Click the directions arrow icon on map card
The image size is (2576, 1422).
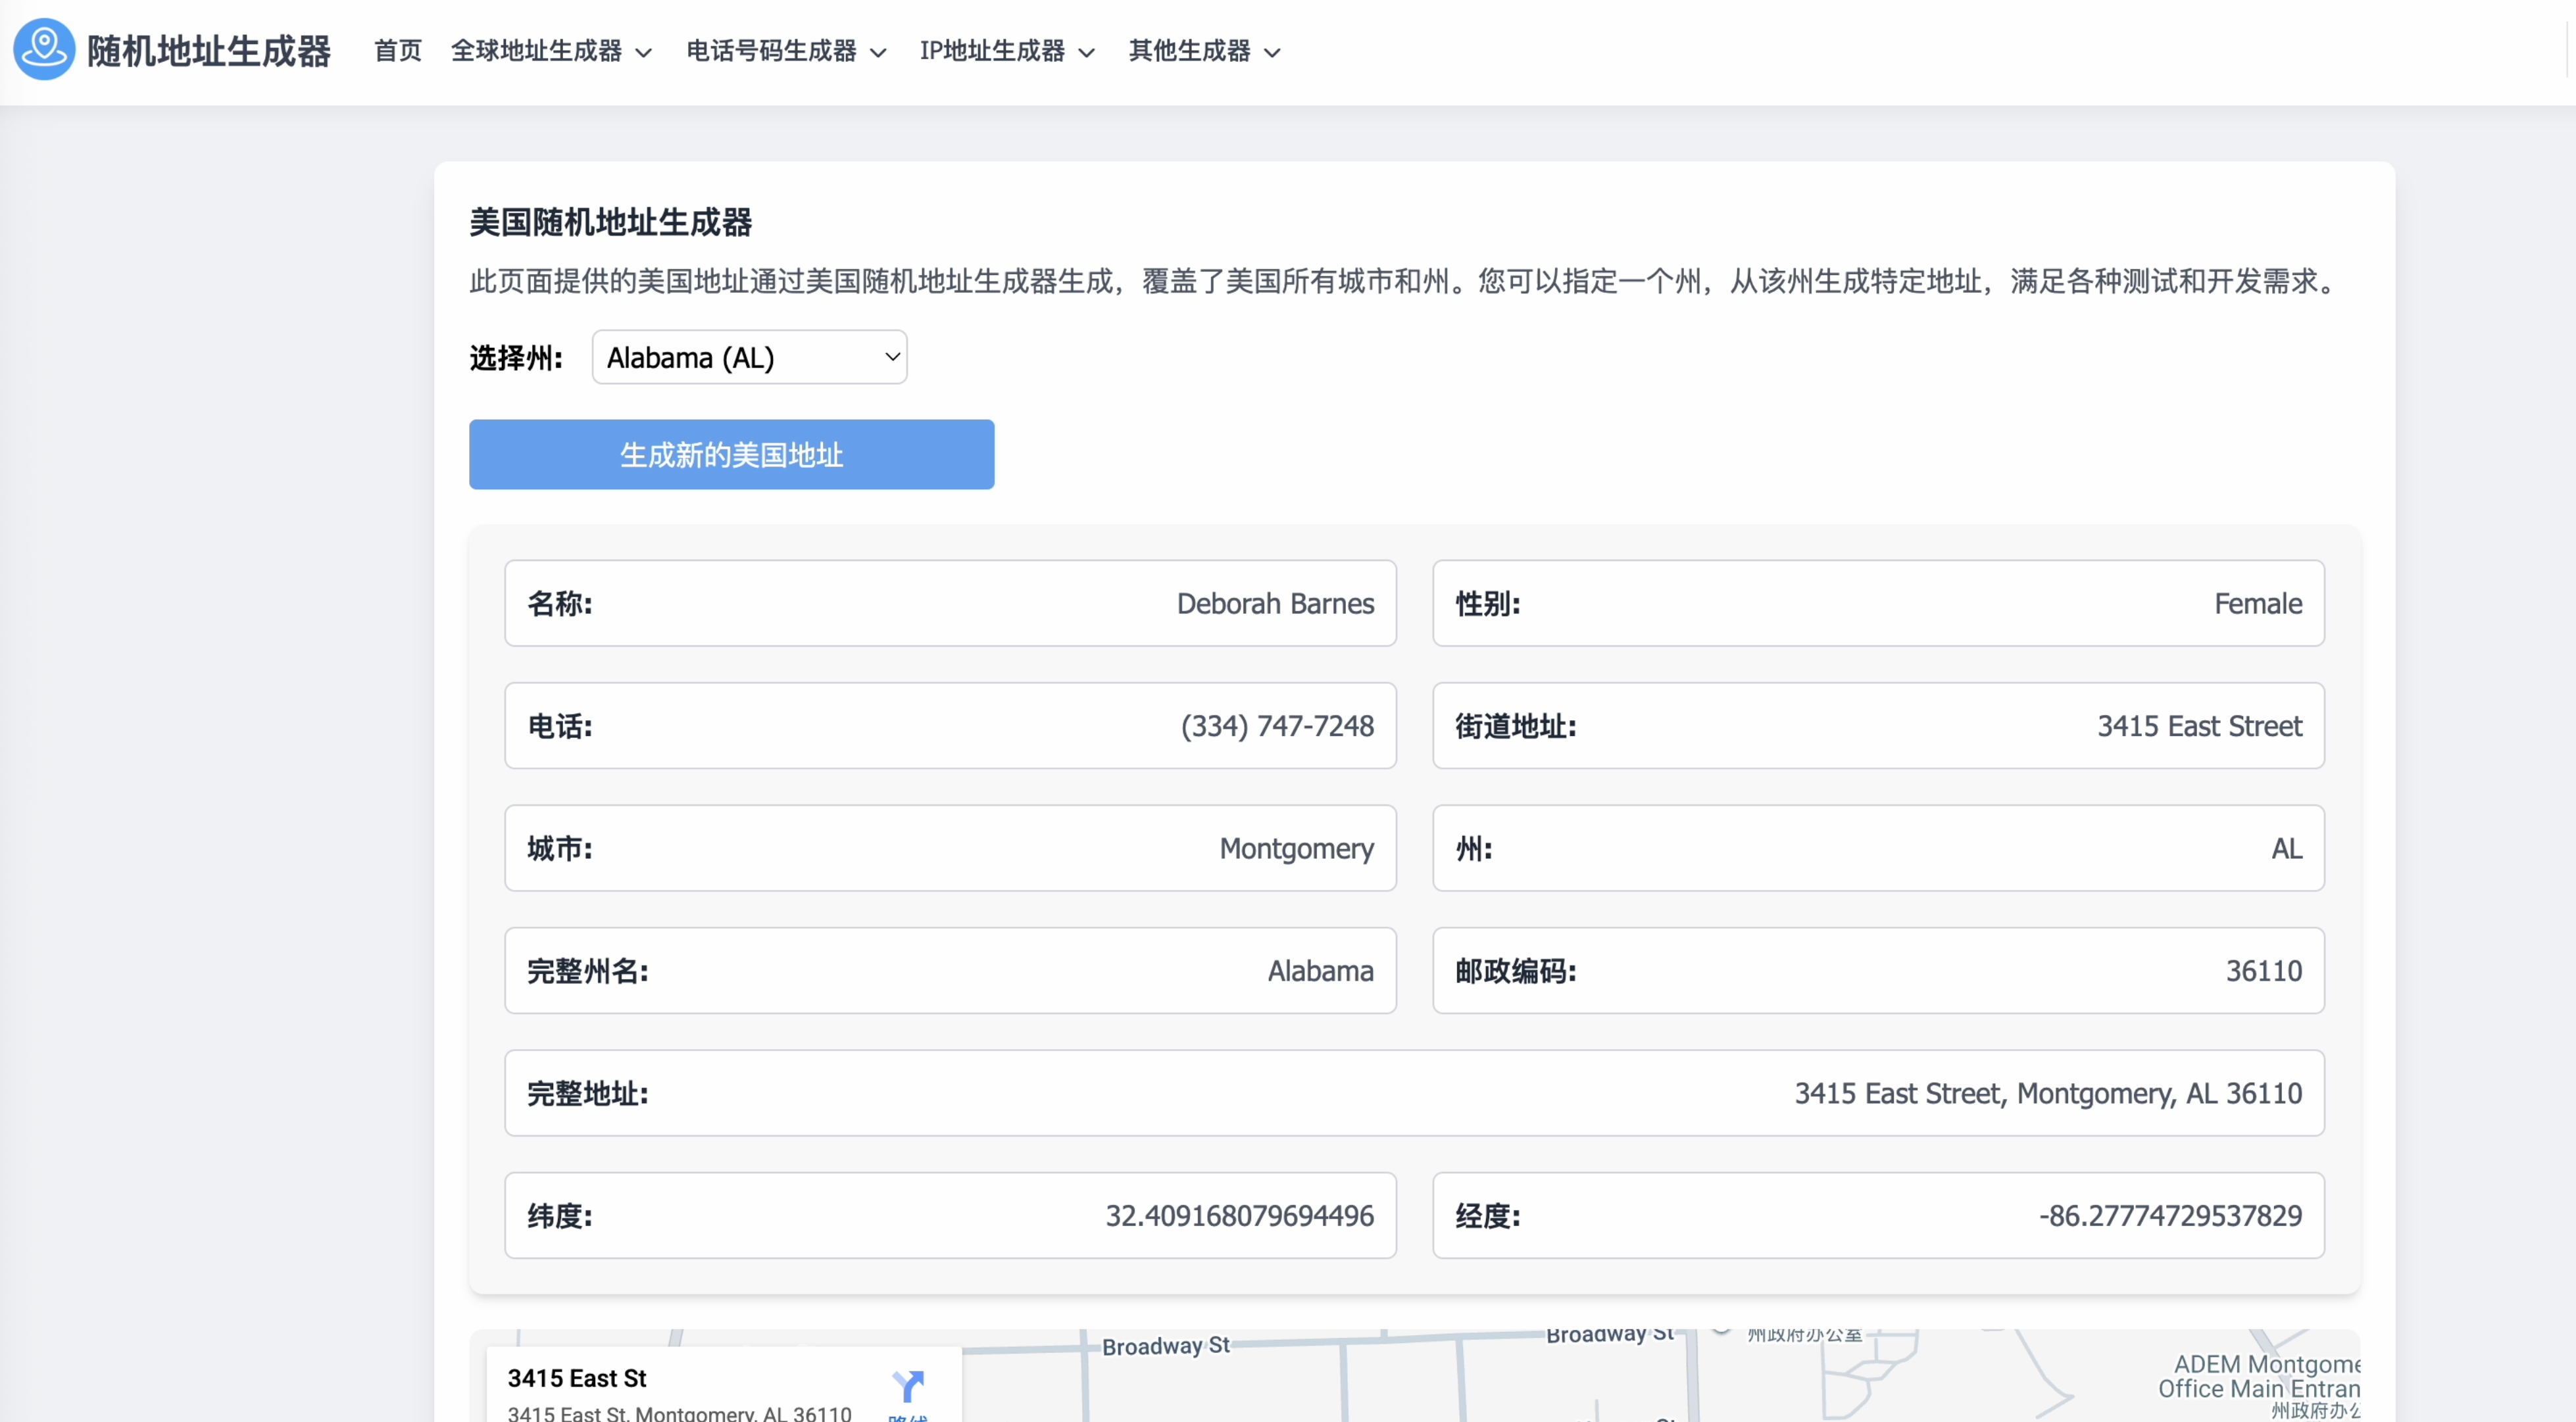tap(907, 1386)
